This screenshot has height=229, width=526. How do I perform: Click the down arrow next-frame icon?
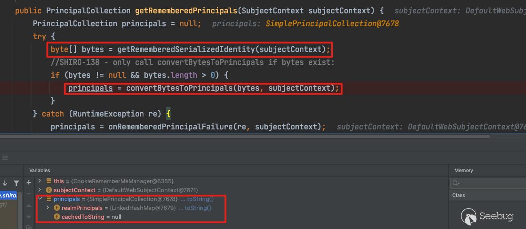tap(5, 183)
